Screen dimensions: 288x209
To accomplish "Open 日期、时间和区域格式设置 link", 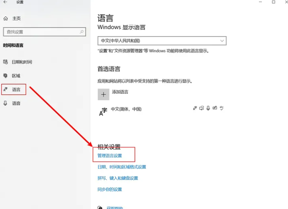I will [x=121, y=167].
